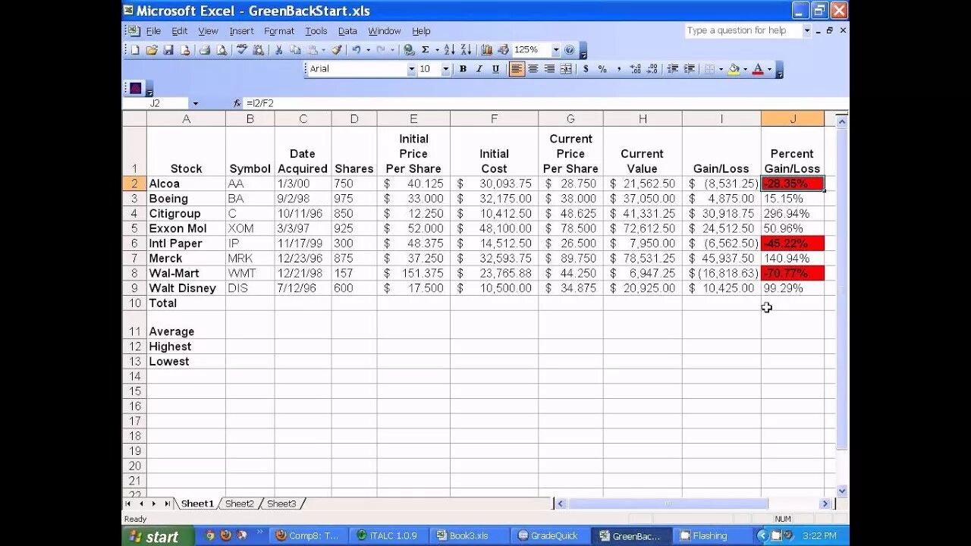Cut selection with the scissors icon
The width and height of the screenshot is (971, 546).
pos(278,50)
